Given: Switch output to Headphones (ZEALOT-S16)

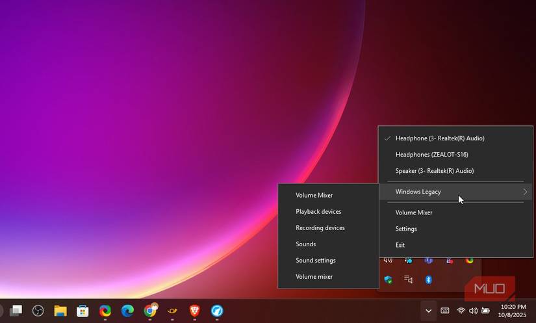Looking at the screenshot, I should click(x=431, y=155).
